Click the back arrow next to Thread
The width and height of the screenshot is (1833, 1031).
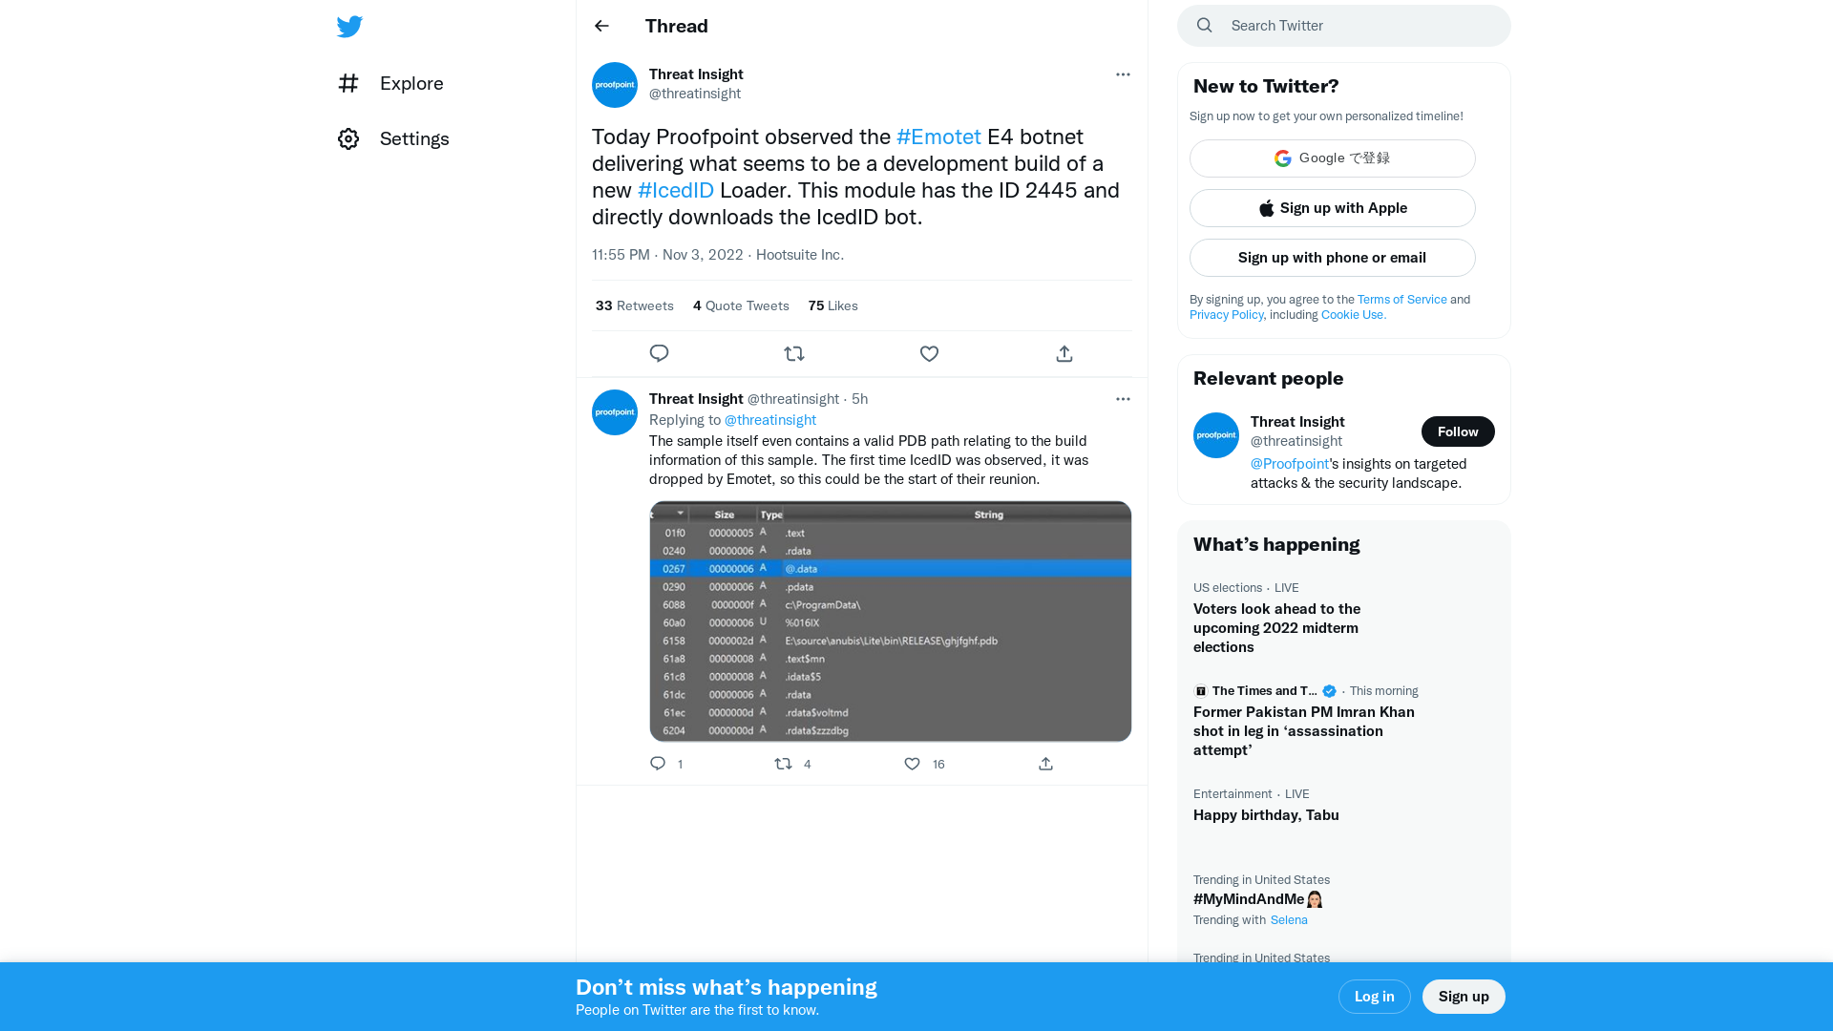click(x=600, y=26)
